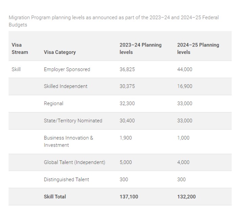Select the State/Territory Nominated row label

pyautogui.click(x=73, y=121)
